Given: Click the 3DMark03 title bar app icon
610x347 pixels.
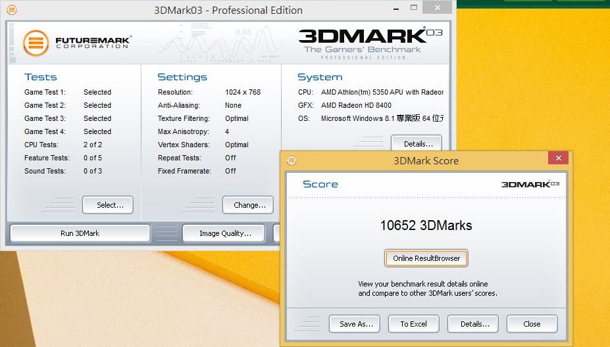Looking at the screenshot, I should point(12,10).
